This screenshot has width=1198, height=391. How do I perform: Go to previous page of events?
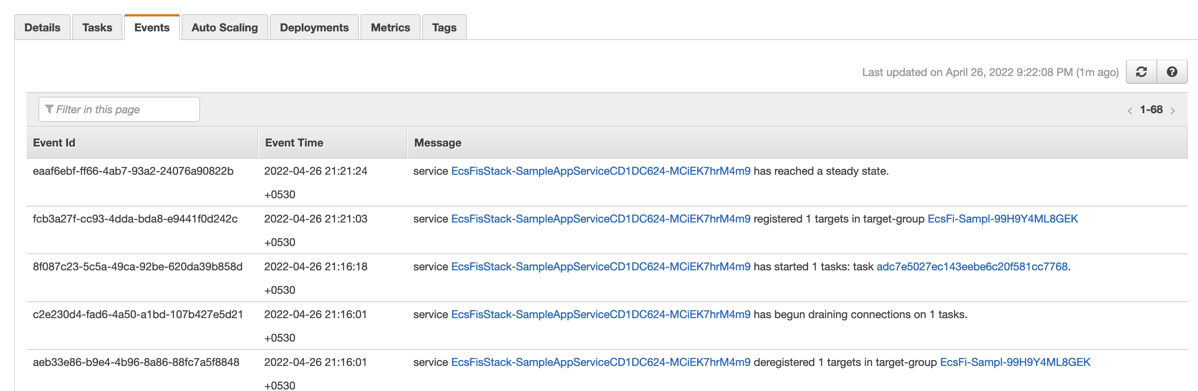(x=1130, y=110)
